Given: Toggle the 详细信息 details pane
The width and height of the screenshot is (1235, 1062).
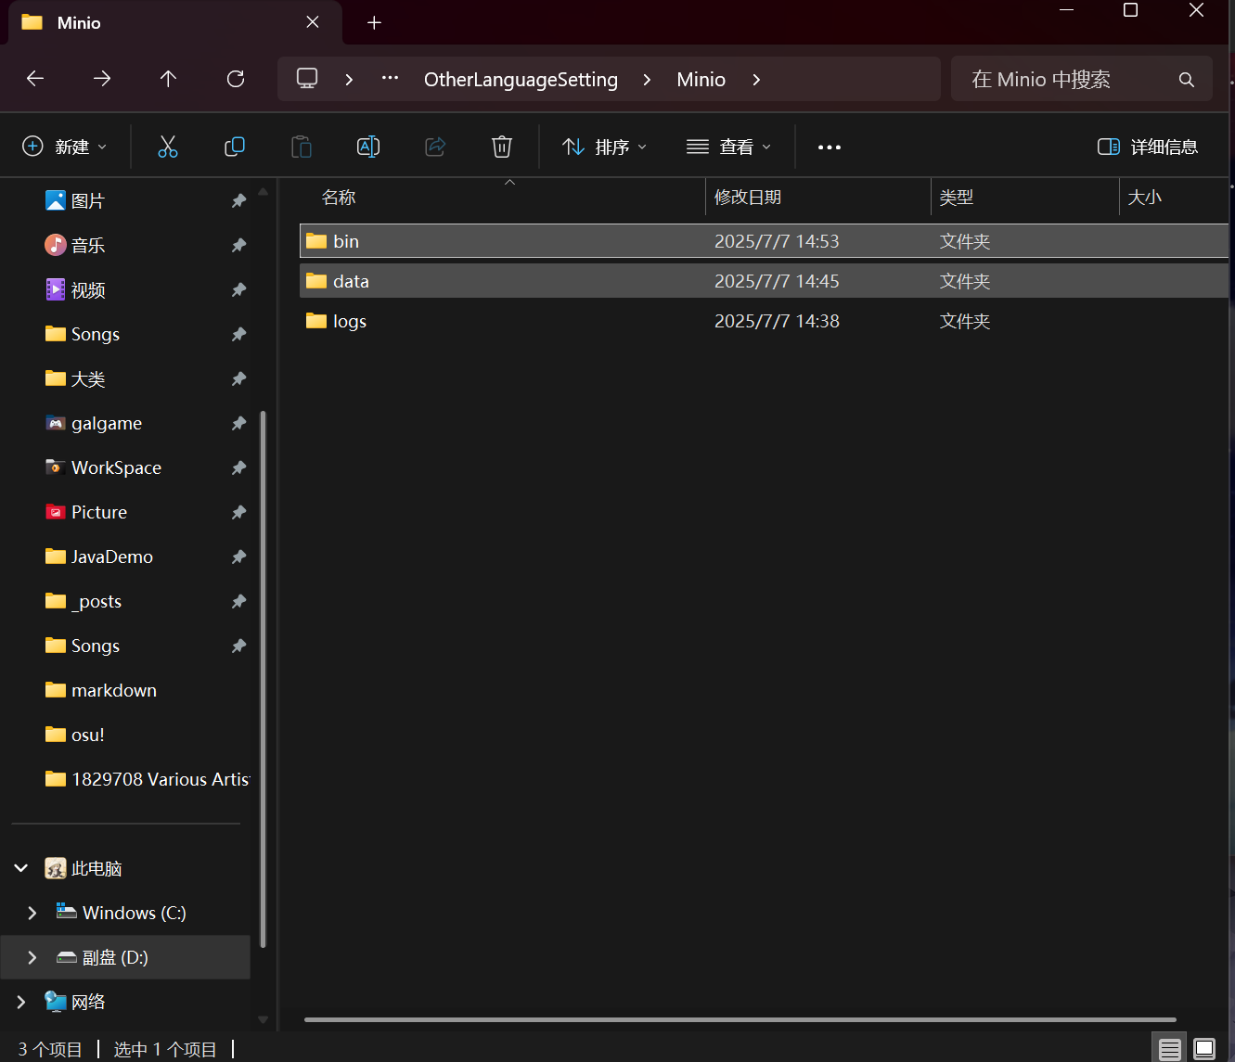Looking at the screenshot, I should [1147, 147].
